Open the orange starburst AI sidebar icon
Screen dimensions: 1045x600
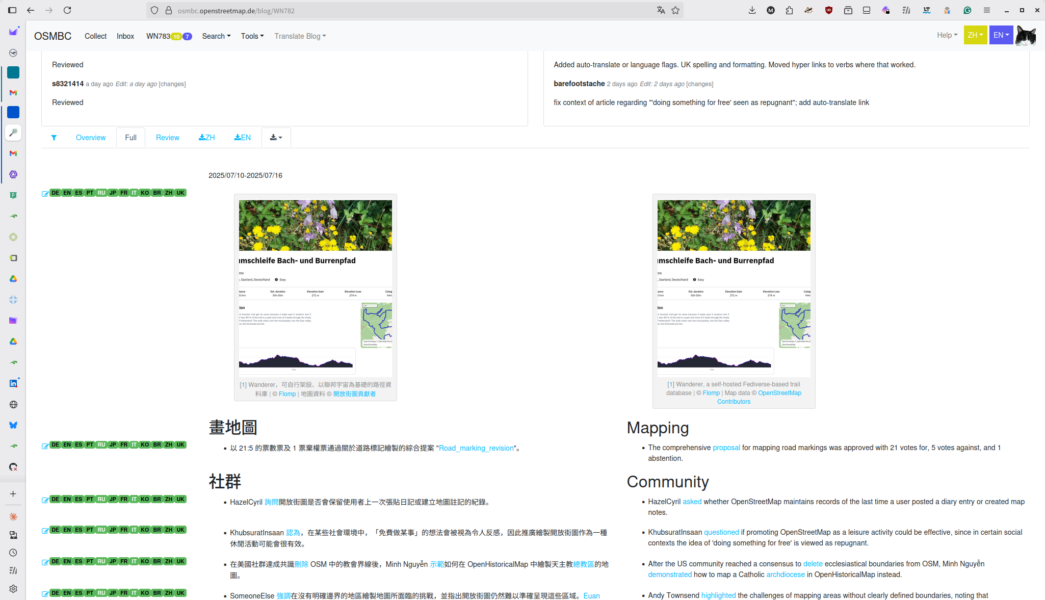click(x=13, y=517)
